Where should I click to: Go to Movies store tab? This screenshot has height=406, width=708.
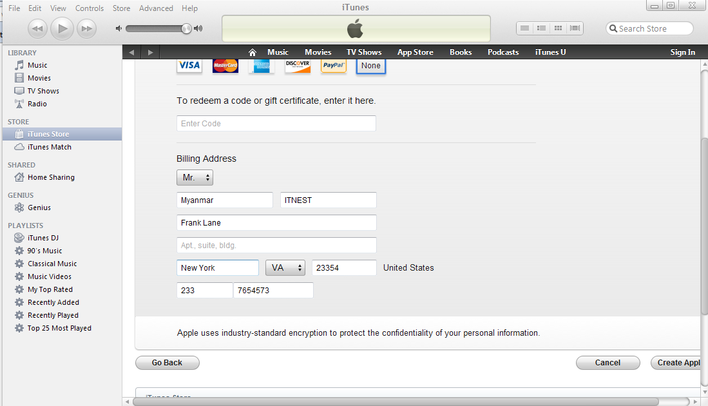click(x=318, y=52)
